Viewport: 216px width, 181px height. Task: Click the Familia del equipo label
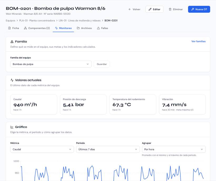pos(21,58)
